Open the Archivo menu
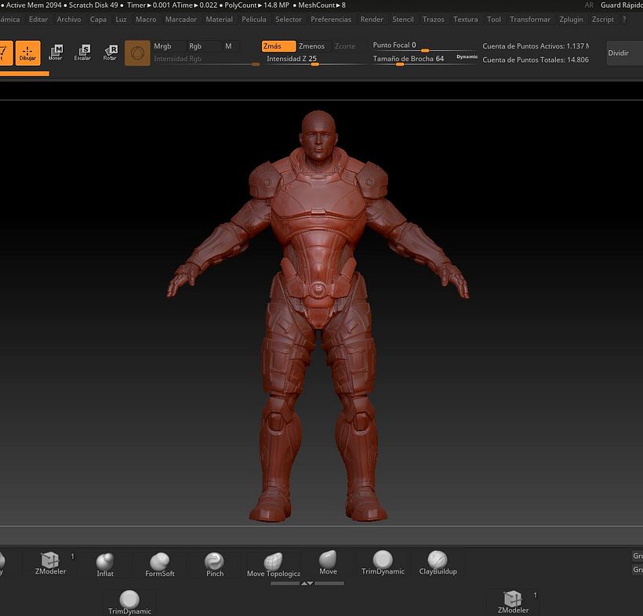This screenshot has height=616, width=643. click(69, 20)
